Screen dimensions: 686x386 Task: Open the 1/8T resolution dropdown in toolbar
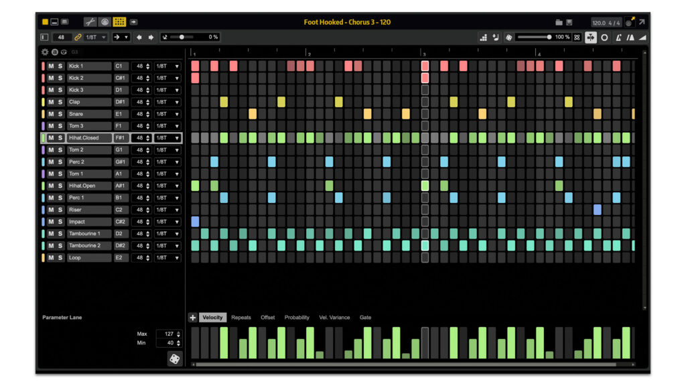pyautogui.click(x=96, y=38)
